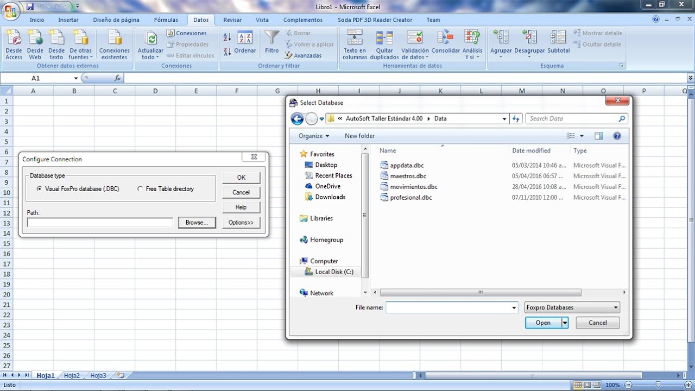Click Back arrow in Select Database dialog
695x391 pixels.
[297, 118]
